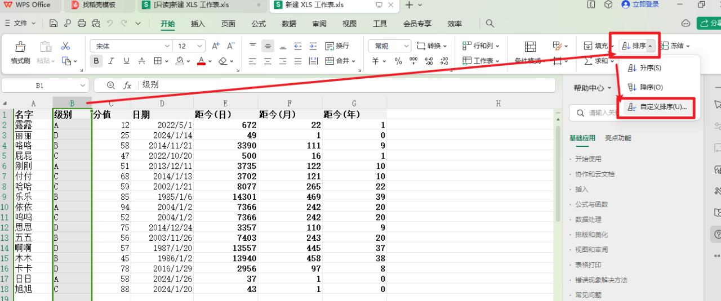Open the 转换 convert dropdown

(x=431, y=46)
